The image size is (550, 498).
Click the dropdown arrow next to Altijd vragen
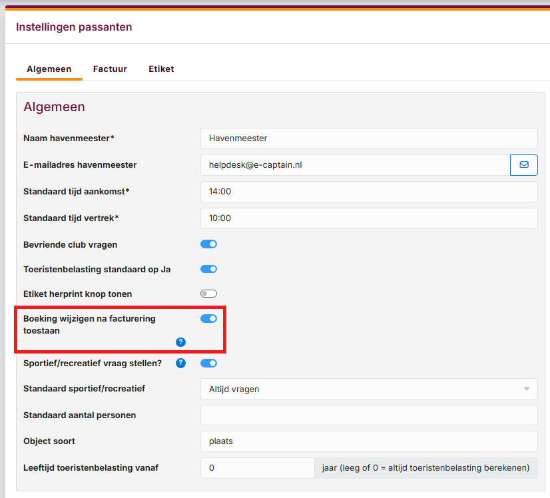coord(526,389)
